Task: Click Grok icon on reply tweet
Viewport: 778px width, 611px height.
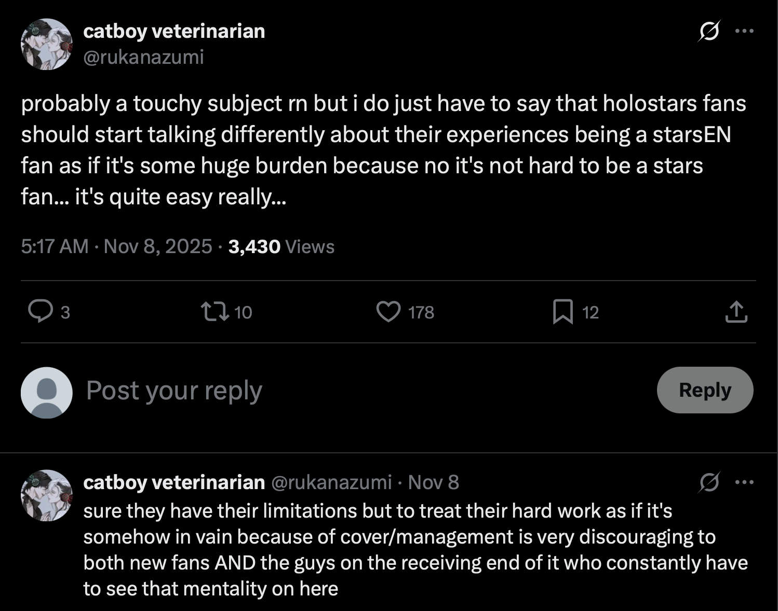Action: click(709, 482)
